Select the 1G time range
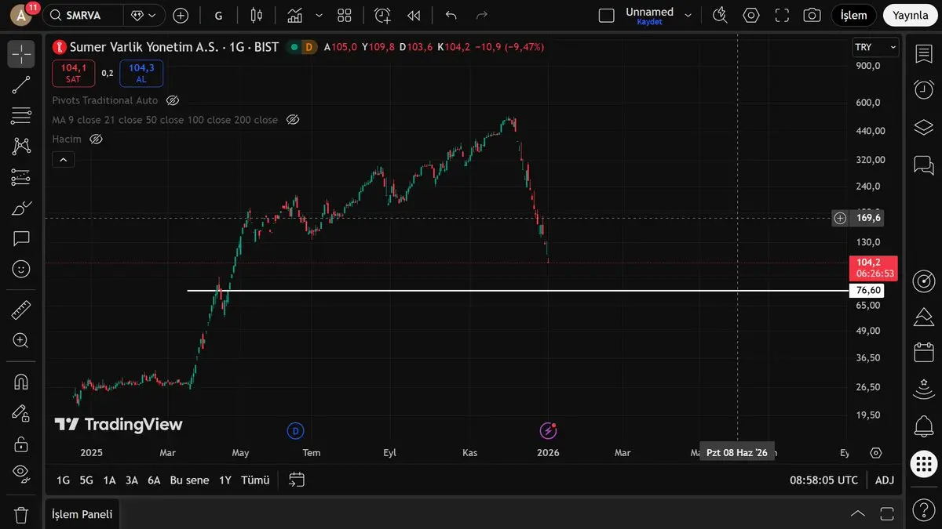The image size is (942, 529). pos(63,480)
